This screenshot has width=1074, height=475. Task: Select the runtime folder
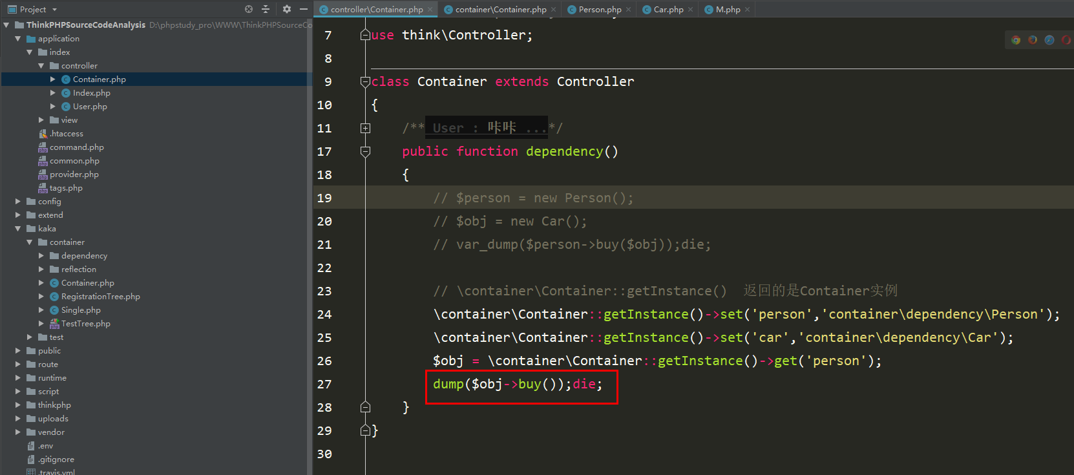[52, 378]
